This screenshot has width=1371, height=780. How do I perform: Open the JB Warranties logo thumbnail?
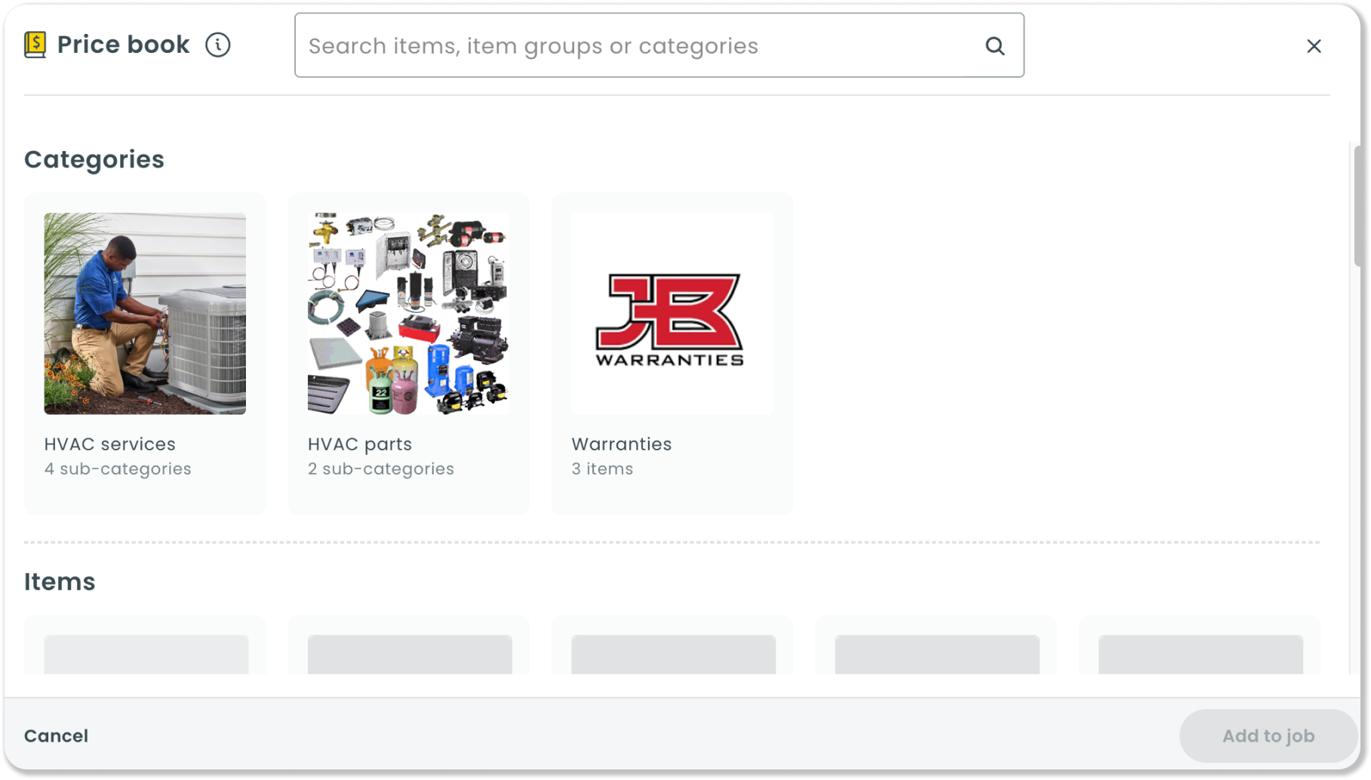pyautogui.click(x=672, y=313)
